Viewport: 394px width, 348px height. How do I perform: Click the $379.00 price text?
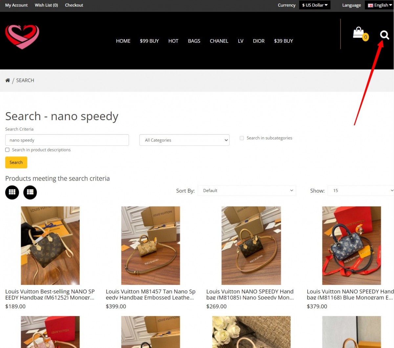317,306
